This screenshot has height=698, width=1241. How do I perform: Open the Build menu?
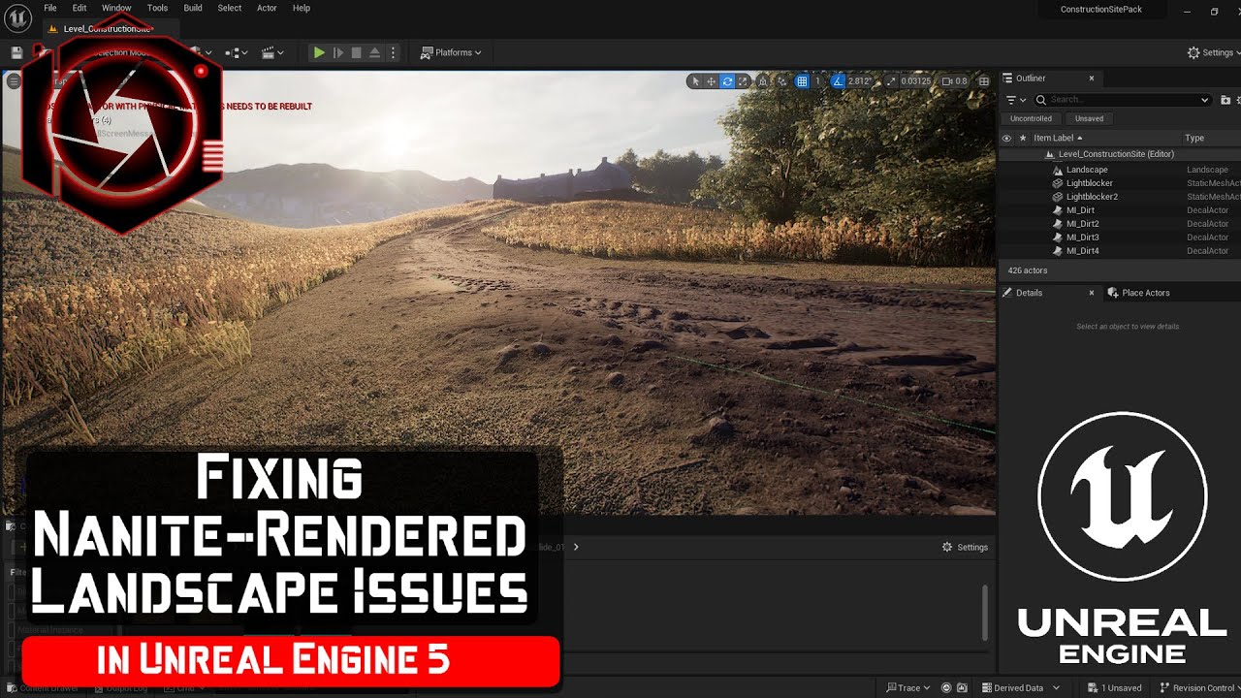193,8
